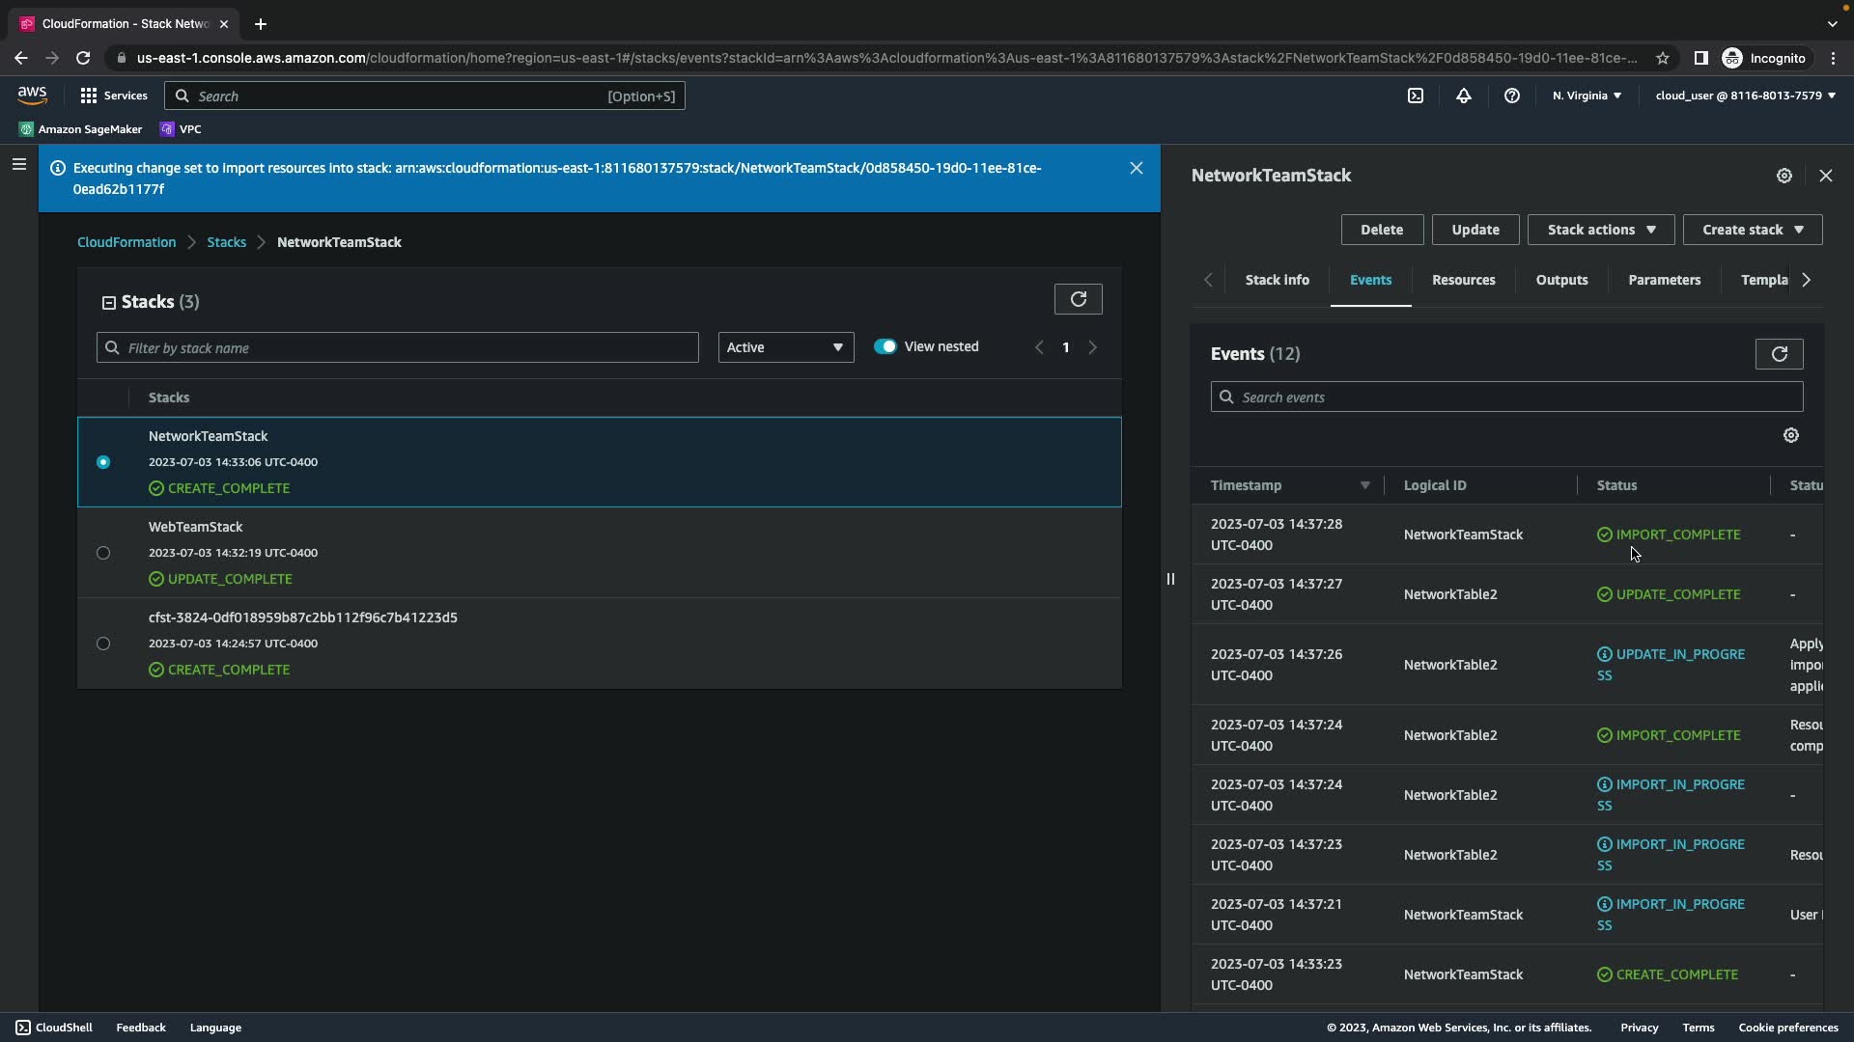Switch to the Resources tab
This screenshot has height=1042, width=1854.
click(x=1463, y=280)
